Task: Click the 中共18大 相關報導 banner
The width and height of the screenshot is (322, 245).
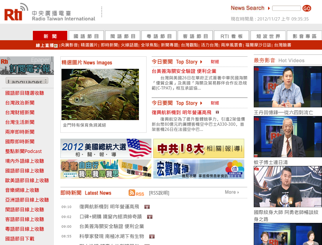Action: [199, 148]
